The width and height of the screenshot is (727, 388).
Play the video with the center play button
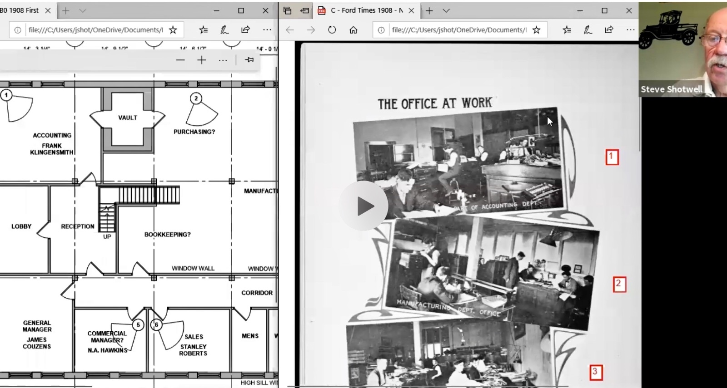pyautogui.click(x=363, y=206)
